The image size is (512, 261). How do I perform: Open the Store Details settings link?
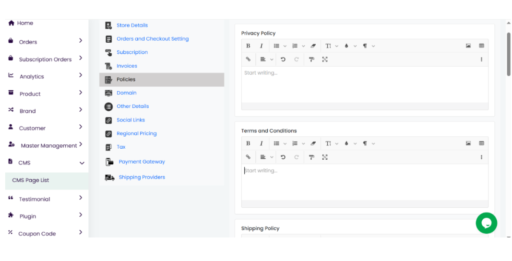point(132,25)
